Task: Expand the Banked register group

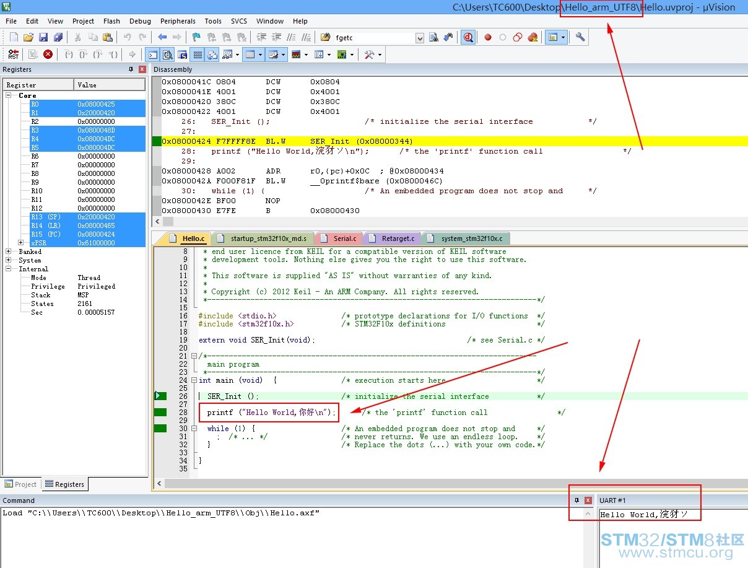Action: pos(9,251)
